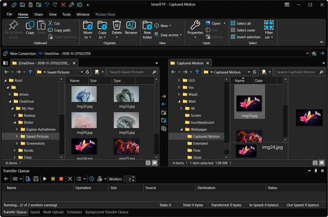This screenshot has width=328, height=217.
Task: Collapse the Wallpaper folder node
Action: (x=181, y=129)
